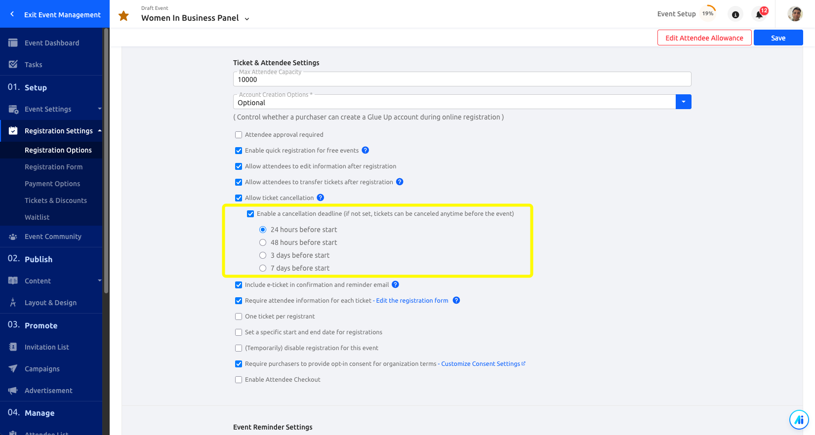Click the back arrow beside Exit Event Management

click(x=12, y=14)
